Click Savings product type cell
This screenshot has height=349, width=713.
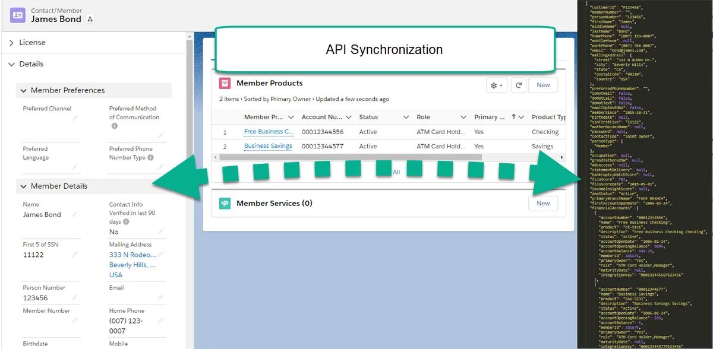[x=542, y=146]
